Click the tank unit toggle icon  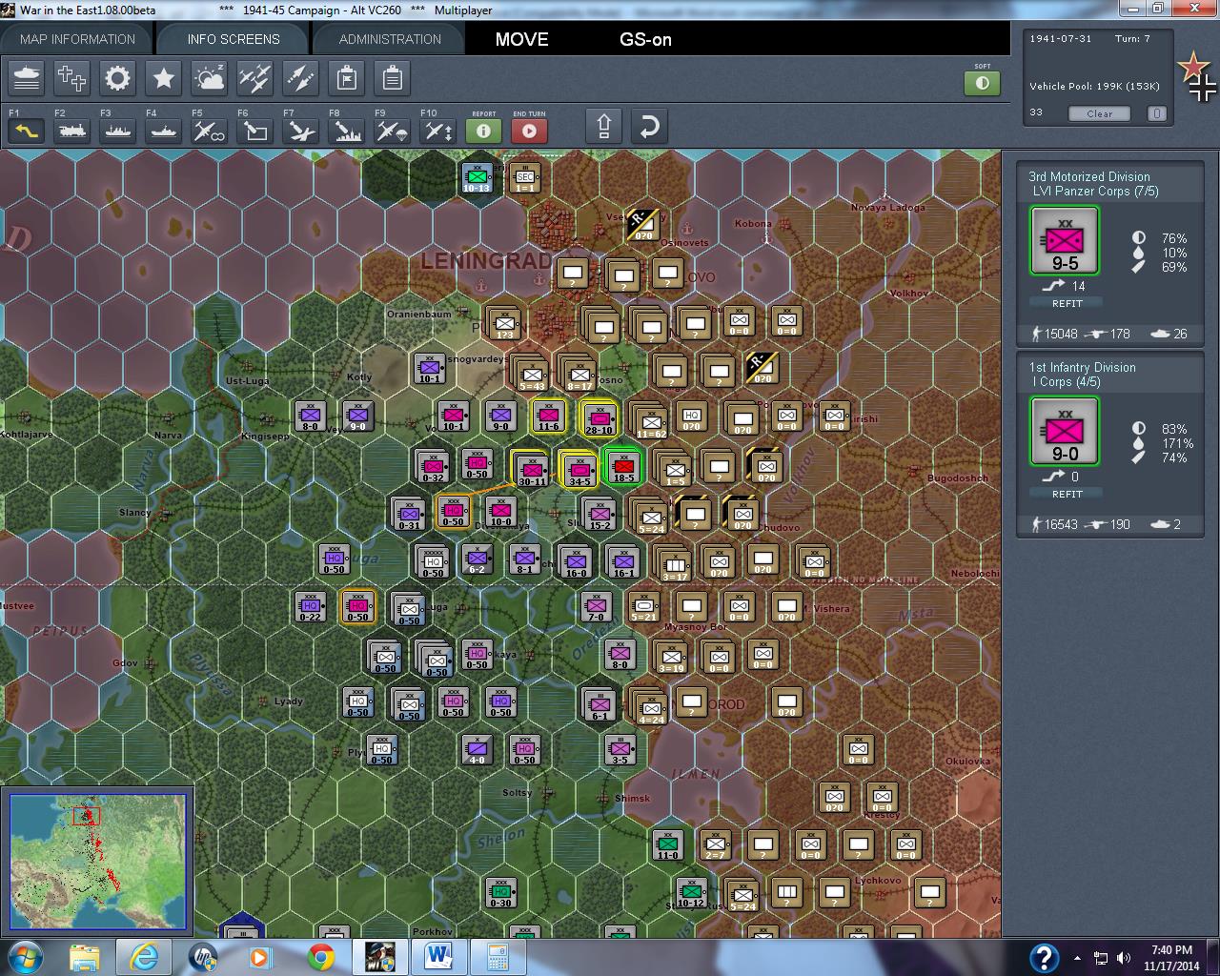point(27,78)
